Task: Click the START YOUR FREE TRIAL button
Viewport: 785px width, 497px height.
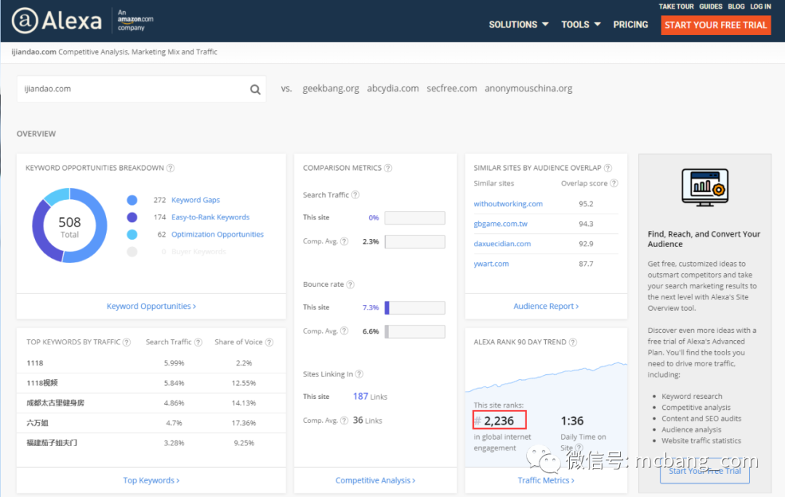Action: click(x=715, y=25)
